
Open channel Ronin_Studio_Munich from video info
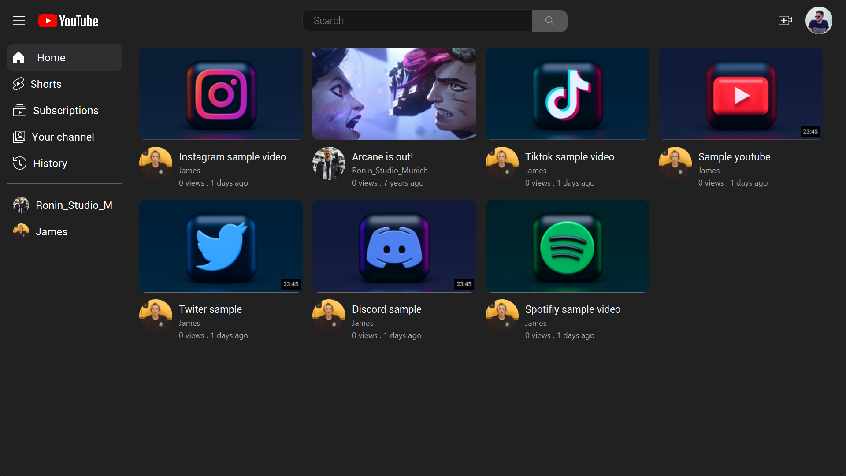(x=390, y=170)
